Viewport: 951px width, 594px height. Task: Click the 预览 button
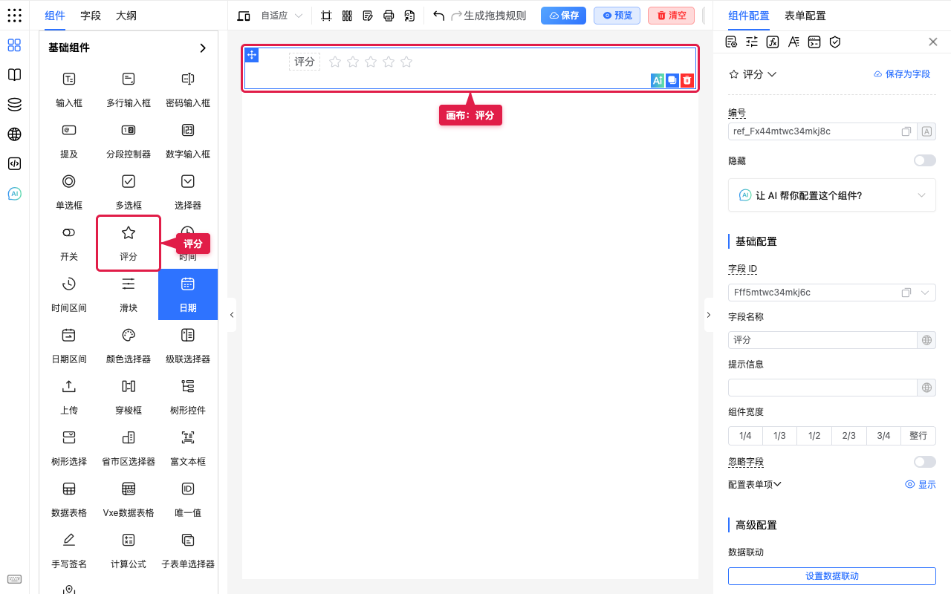click(617, 16)
